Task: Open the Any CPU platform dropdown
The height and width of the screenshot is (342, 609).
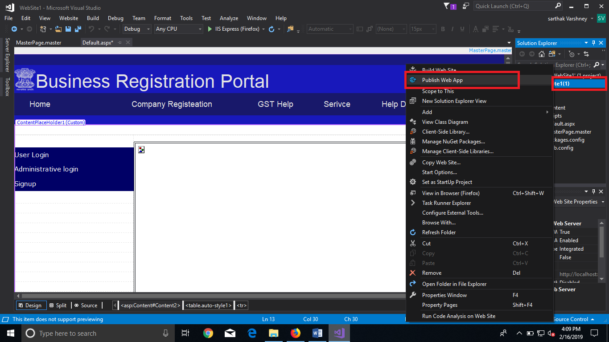Action: point(178,29)
